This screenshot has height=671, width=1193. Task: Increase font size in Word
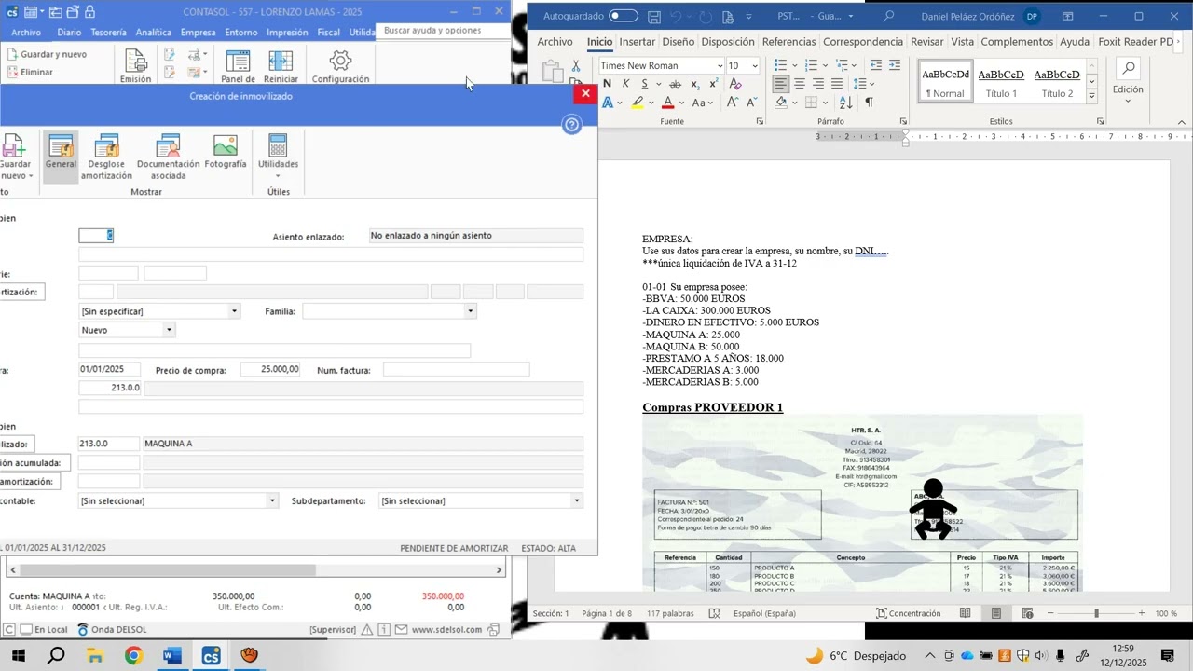[733, 103]
